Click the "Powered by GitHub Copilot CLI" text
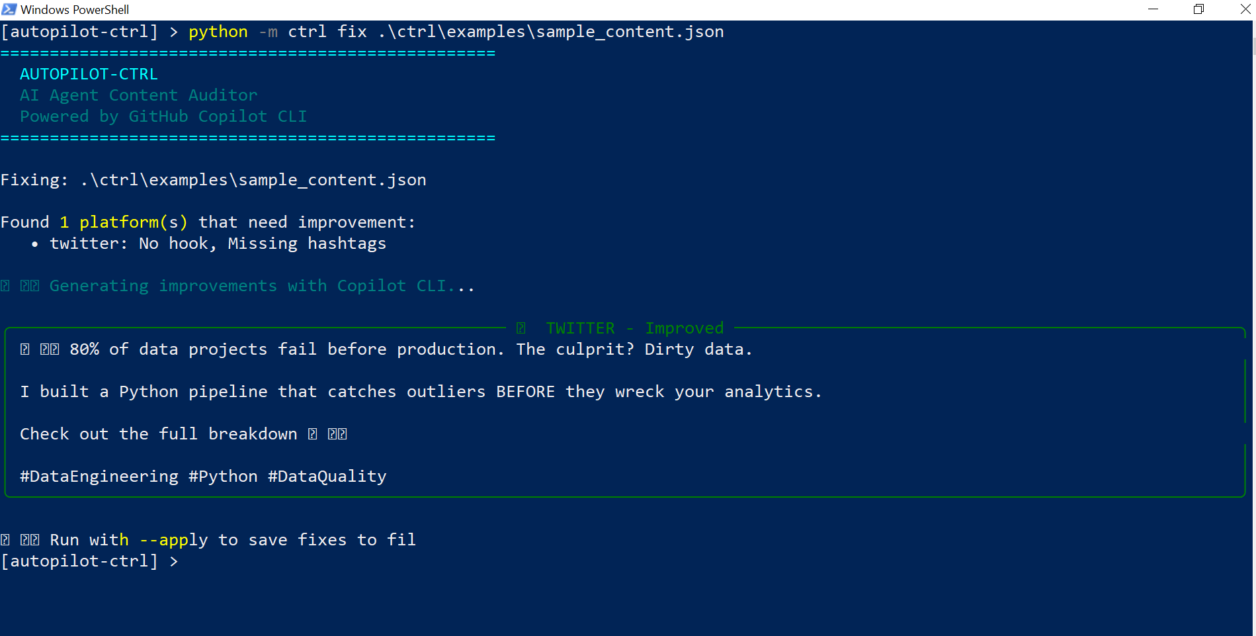Viewport: 1256px width, 636px height. [163, 116]
